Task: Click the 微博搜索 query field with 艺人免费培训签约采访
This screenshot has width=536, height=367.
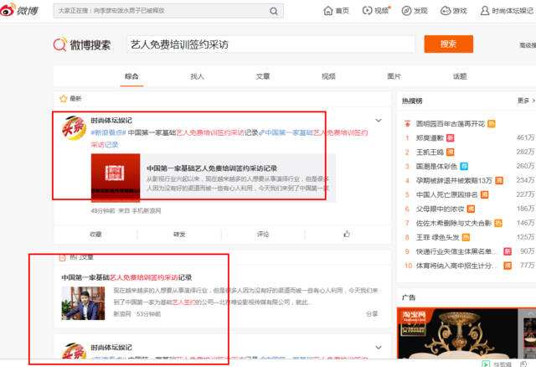Action: (x=270, y=44)
